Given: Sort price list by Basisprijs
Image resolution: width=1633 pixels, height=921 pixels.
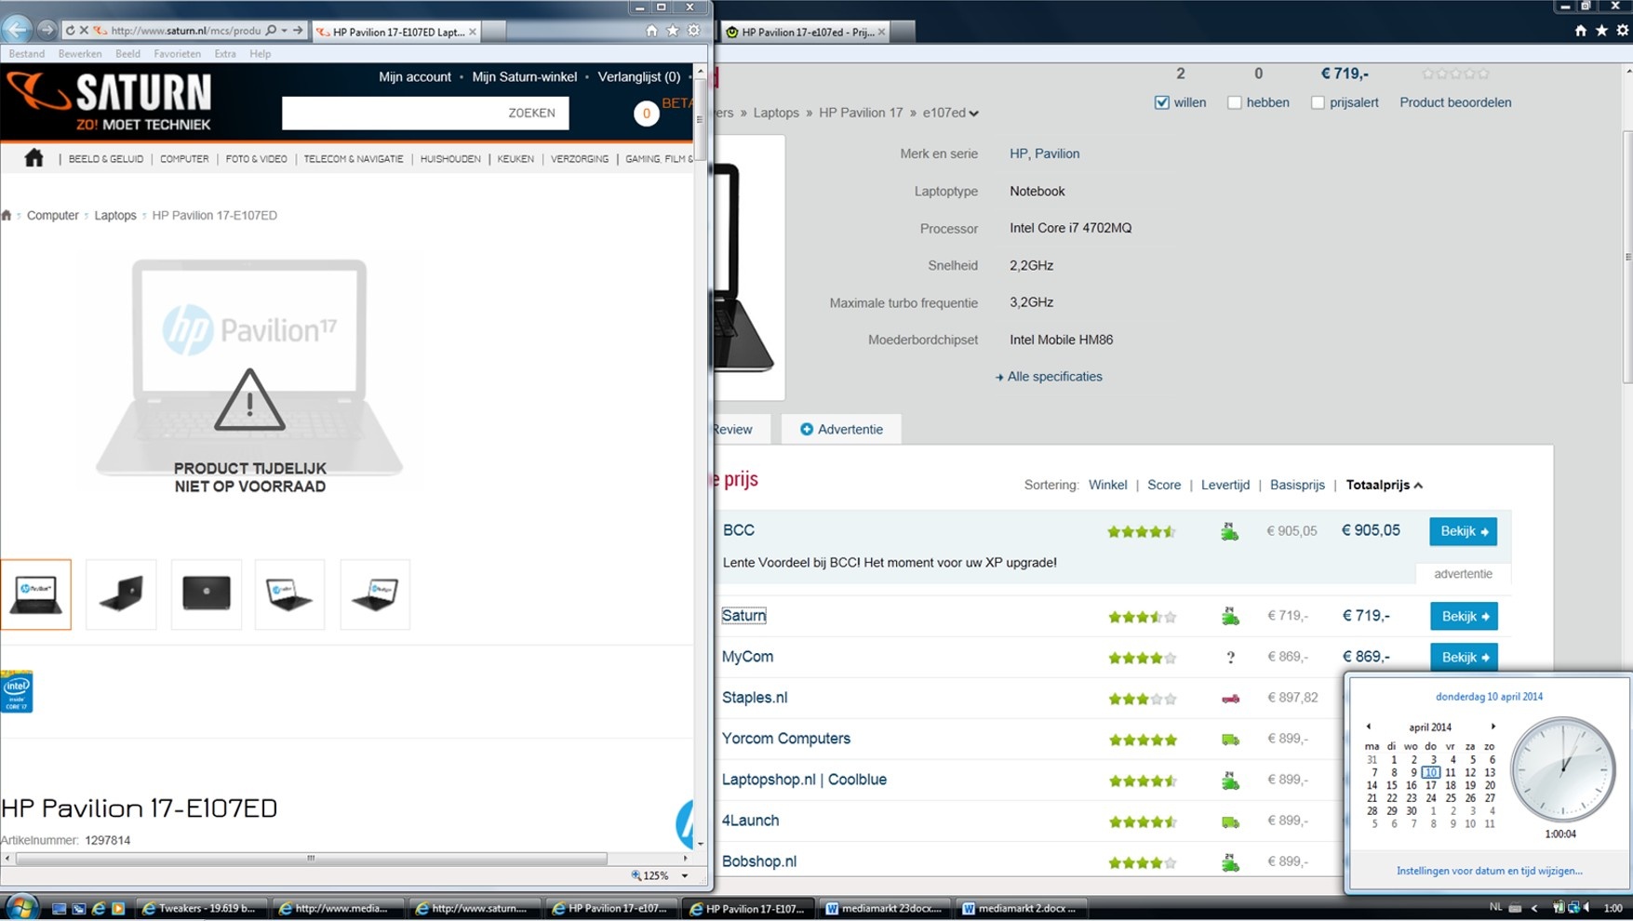Looking at the screenshot, I should [x=1297, y=485].
